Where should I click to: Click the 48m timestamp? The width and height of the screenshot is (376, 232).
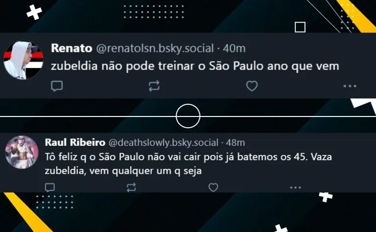pyautogui.click(x=235, y=142)
